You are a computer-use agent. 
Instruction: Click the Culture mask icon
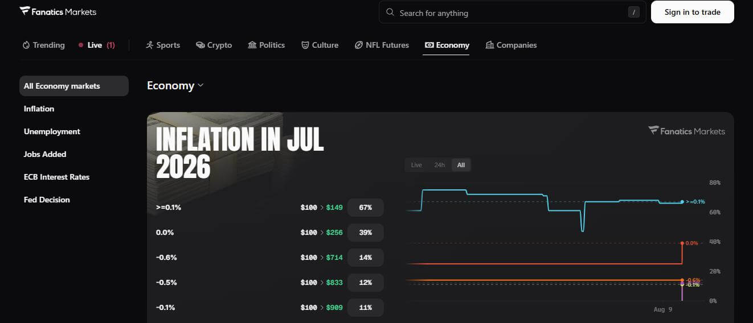[305, 45]
